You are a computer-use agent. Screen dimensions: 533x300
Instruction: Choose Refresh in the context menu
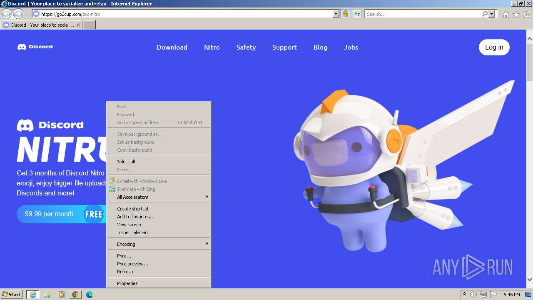159,272
